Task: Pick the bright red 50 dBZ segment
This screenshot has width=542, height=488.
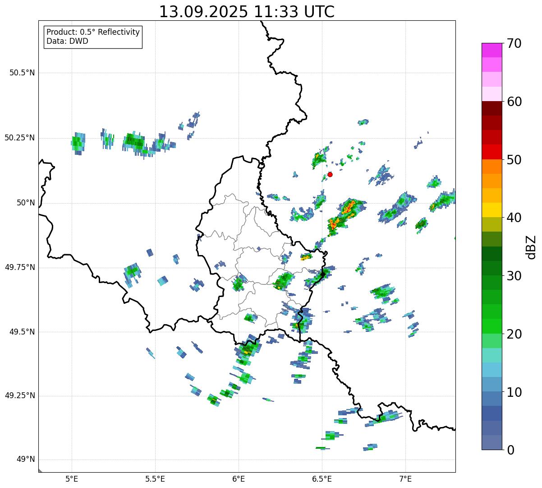Action: (x=491, y=152)
